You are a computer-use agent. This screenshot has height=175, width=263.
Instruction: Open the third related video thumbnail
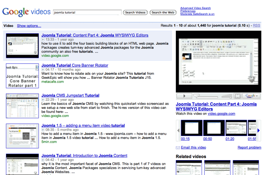coord(246,168)
